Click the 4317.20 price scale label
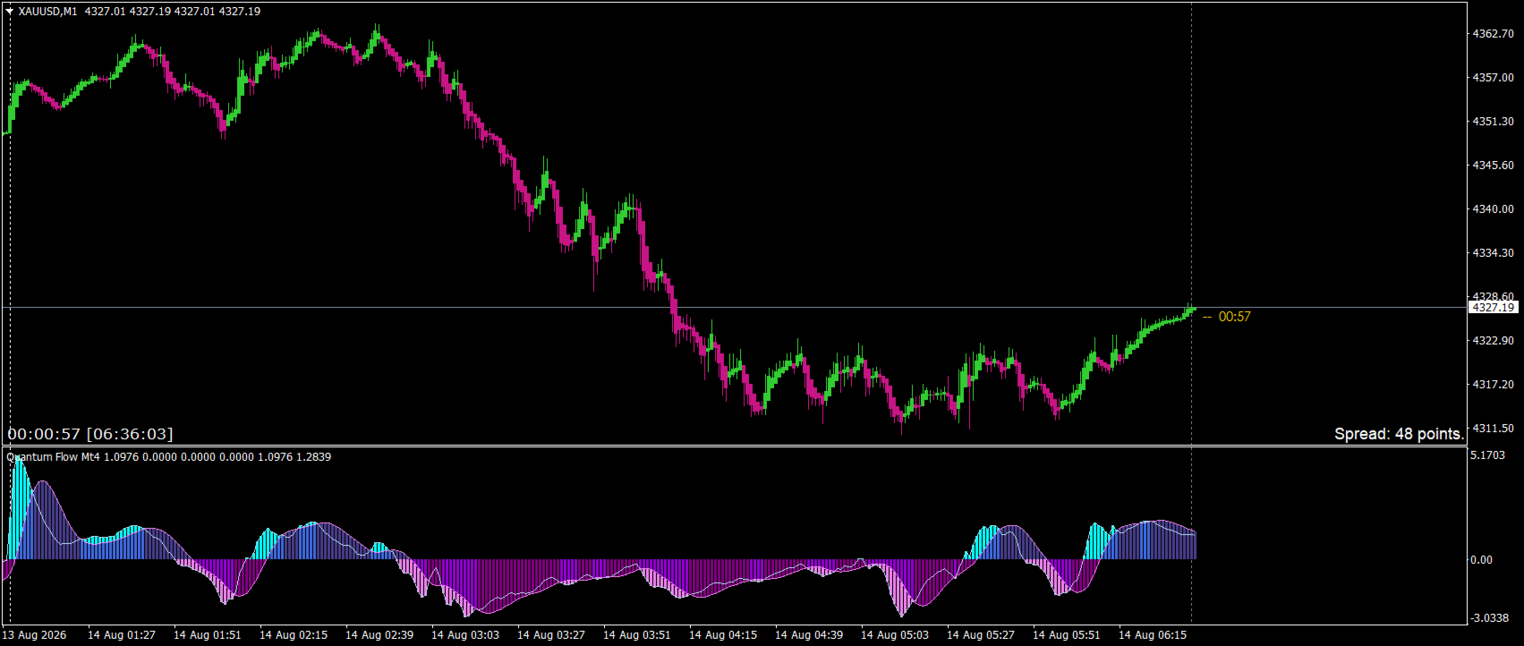Viewport: 1524px width, 646px height. coord(1493,385)
